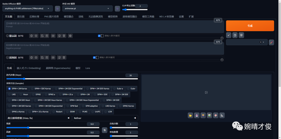281x139 pixels.
Task: Open the 超网络 (Hypernetworks) sub-tab
Action: click(58, 68)
